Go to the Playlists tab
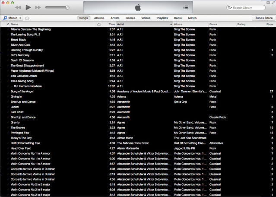 tap(162, 18)
